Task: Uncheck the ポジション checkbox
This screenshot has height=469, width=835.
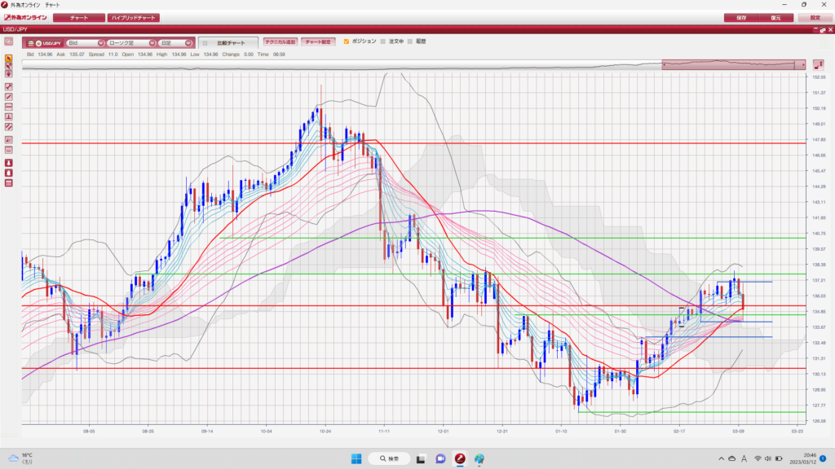Action: point(347,42)
